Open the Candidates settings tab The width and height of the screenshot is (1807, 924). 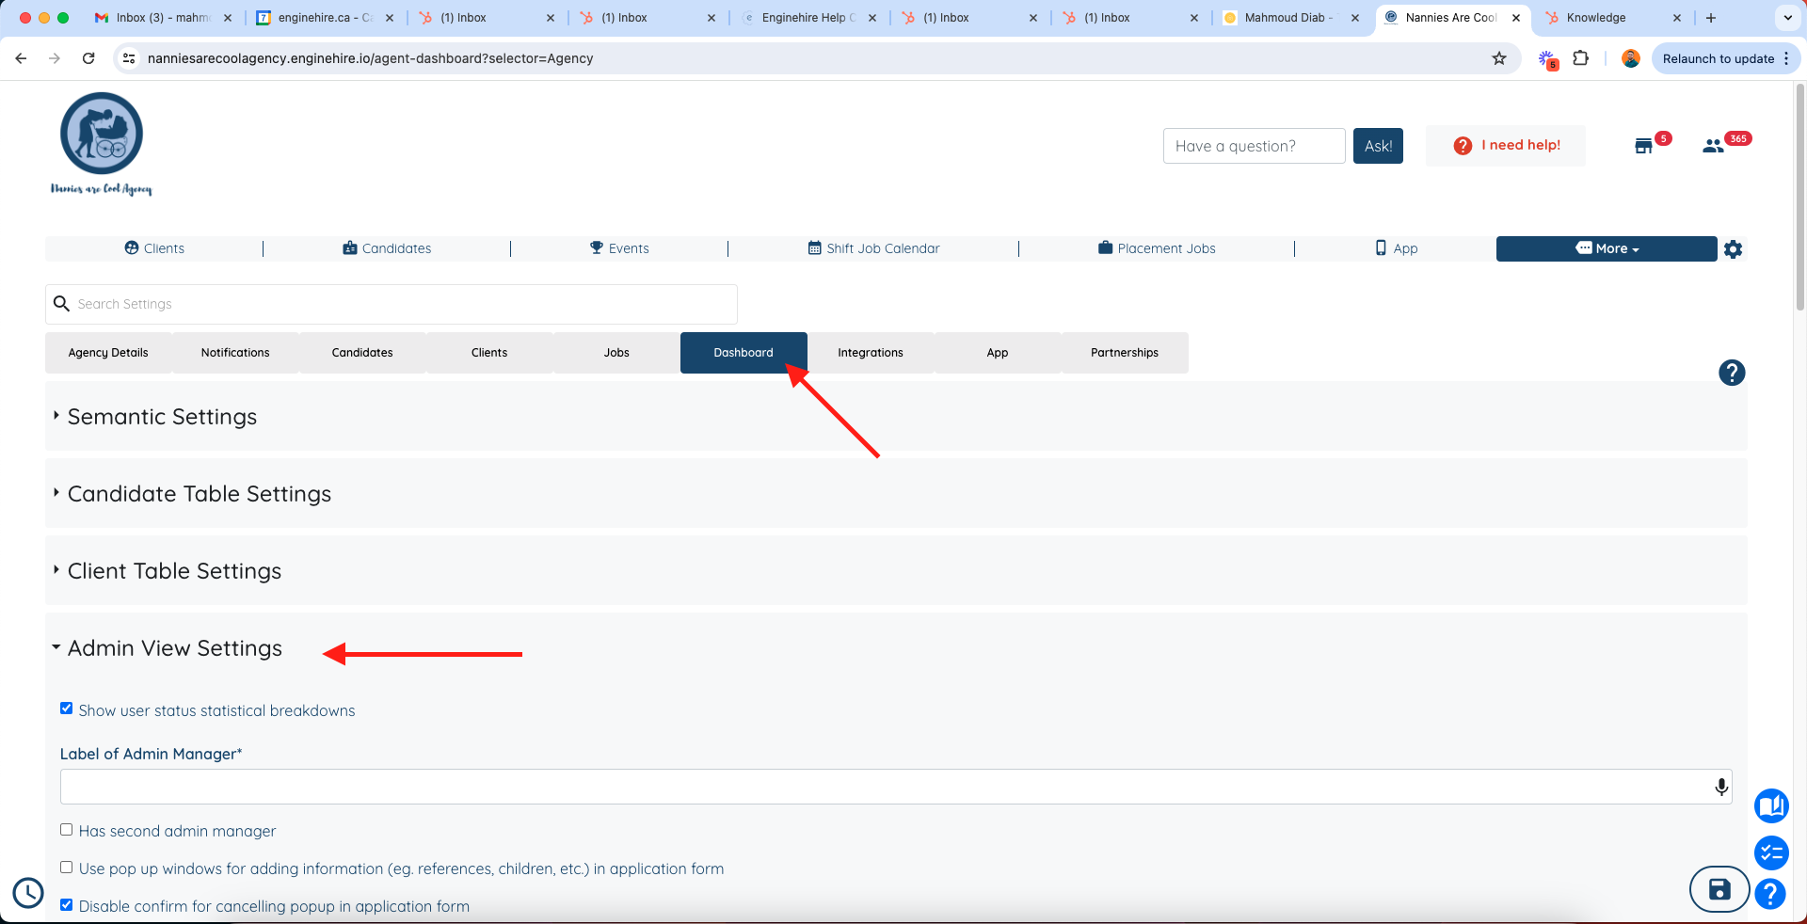point(362,353)
